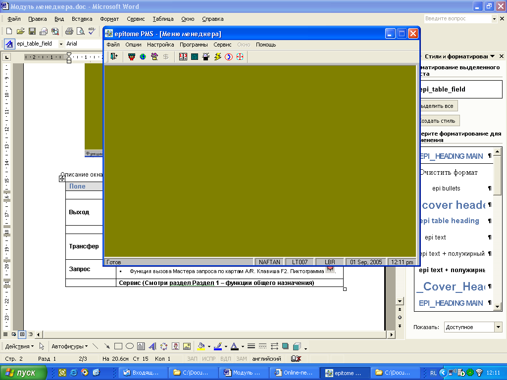Click the Dash Style icon in drawing toolbar
This screenshot has height=380, width=507.
[262, 346]
